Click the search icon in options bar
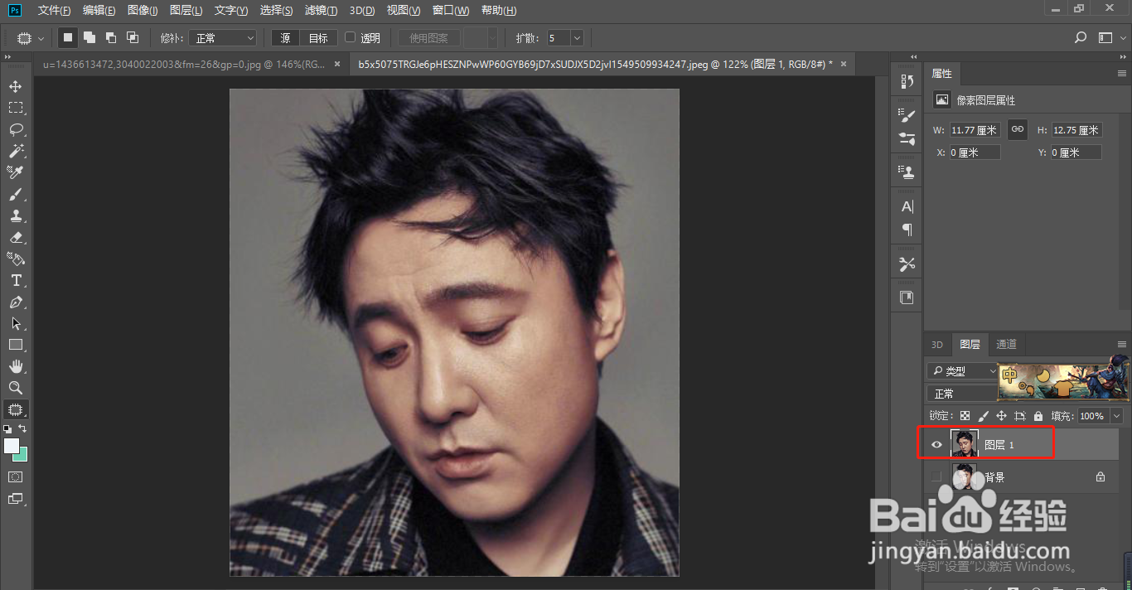 pyautogui.click(x=1080, y=37)
